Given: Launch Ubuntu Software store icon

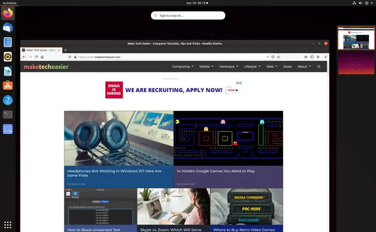Looking at the screenshot, I should pyautogui.click(x=8, y=86).
